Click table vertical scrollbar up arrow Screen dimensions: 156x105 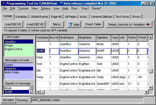(x=151, y=37)
